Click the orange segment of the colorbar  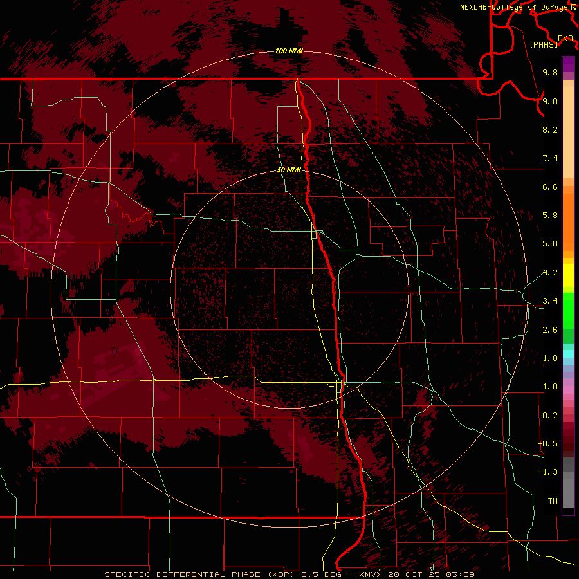pyautogui.click(x=568, y=221)
